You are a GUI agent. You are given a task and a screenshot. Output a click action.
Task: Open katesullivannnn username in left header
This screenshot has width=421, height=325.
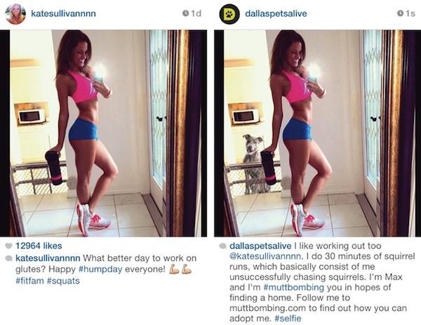[x=63, y=13]
